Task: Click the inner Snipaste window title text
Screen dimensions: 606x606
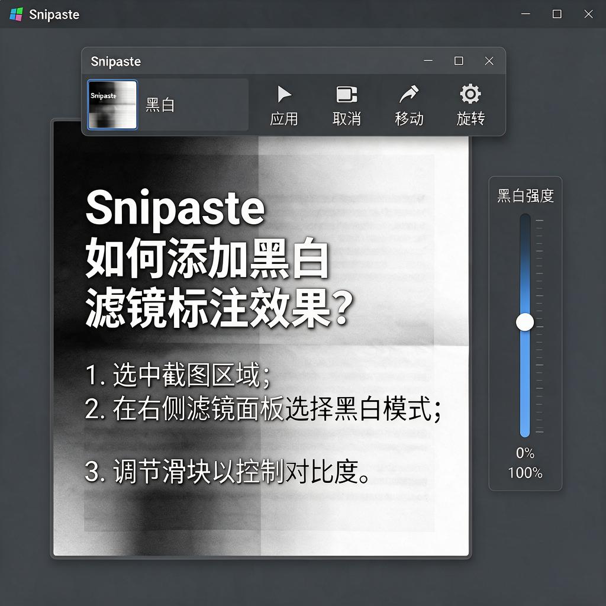Action: tap(115, 62)
